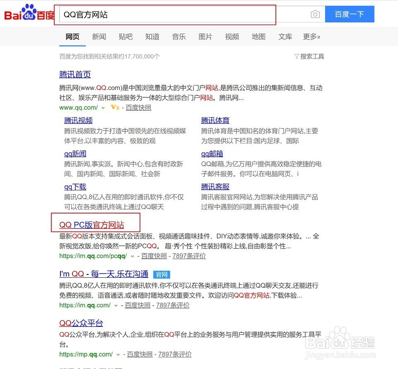This screenshot has width=398, height=369.
Task: Open the QQ PC版官方网站 result
Action: [92, 225]
